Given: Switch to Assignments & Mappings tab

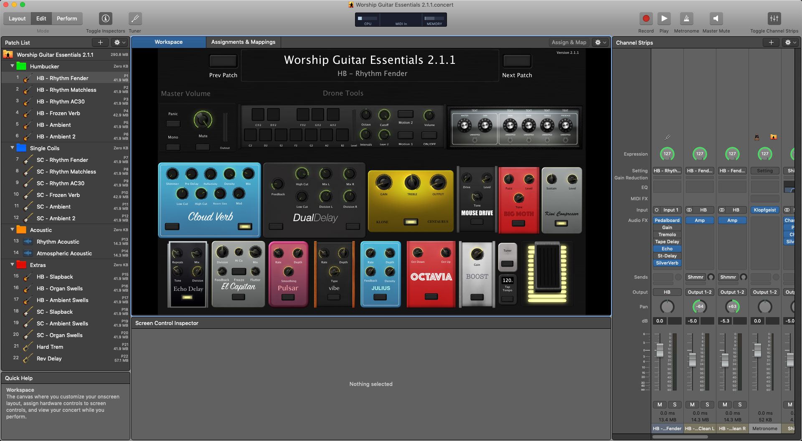Looking at the screenshot, I should 243,42.
